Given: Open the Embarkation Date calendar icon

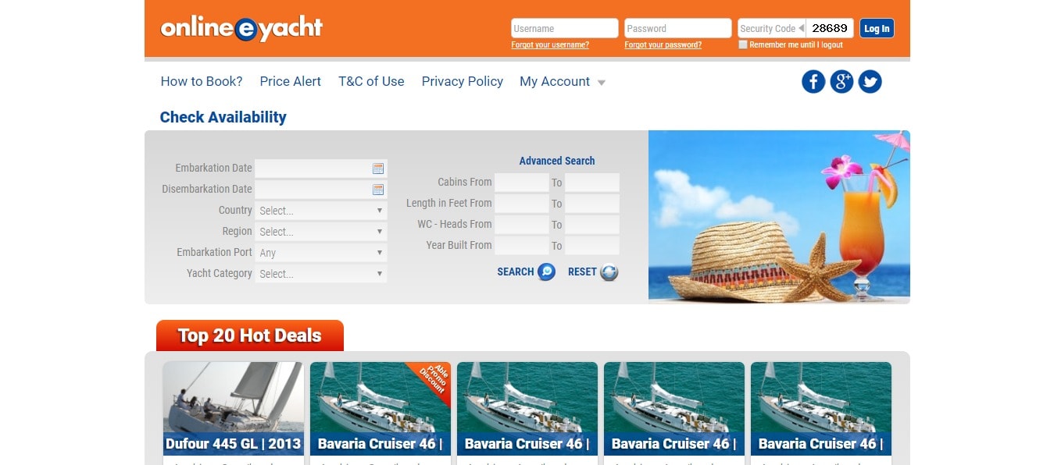Looking at the screenshot, I should pyautogui.click(x=378, y=169).
